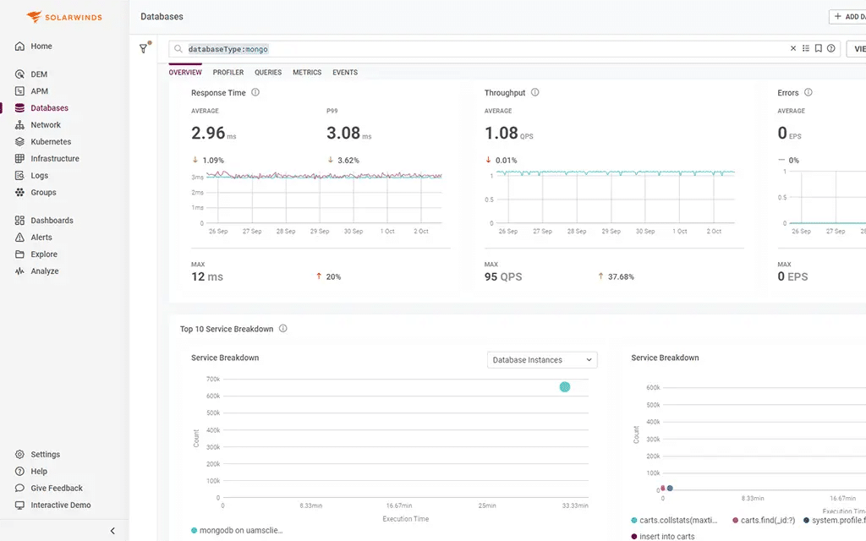Click the View button beside search
This screenshot has height=541, width=866.
point(857,48)
